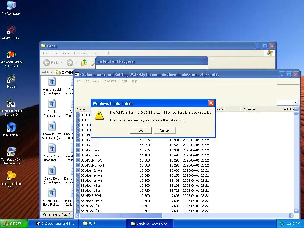304x228 pixels.
Task: Open the path dropdown in the 7-Zip window
Action: [295, 102]
